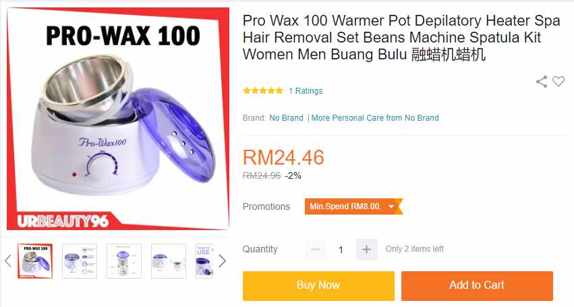Open the No Brand link
This screenshot has width=574, height=307.
pos(286,118)
